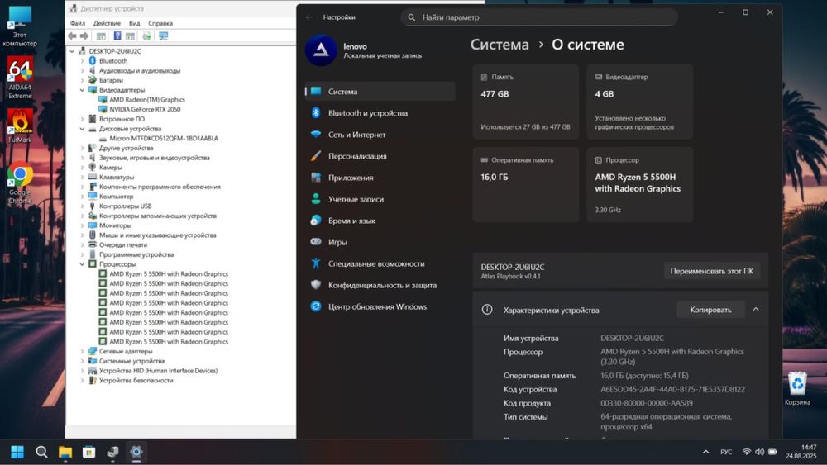827x465 pixels.
Task: Select Игры in Settings sidebar
Action: coord(380,242)
